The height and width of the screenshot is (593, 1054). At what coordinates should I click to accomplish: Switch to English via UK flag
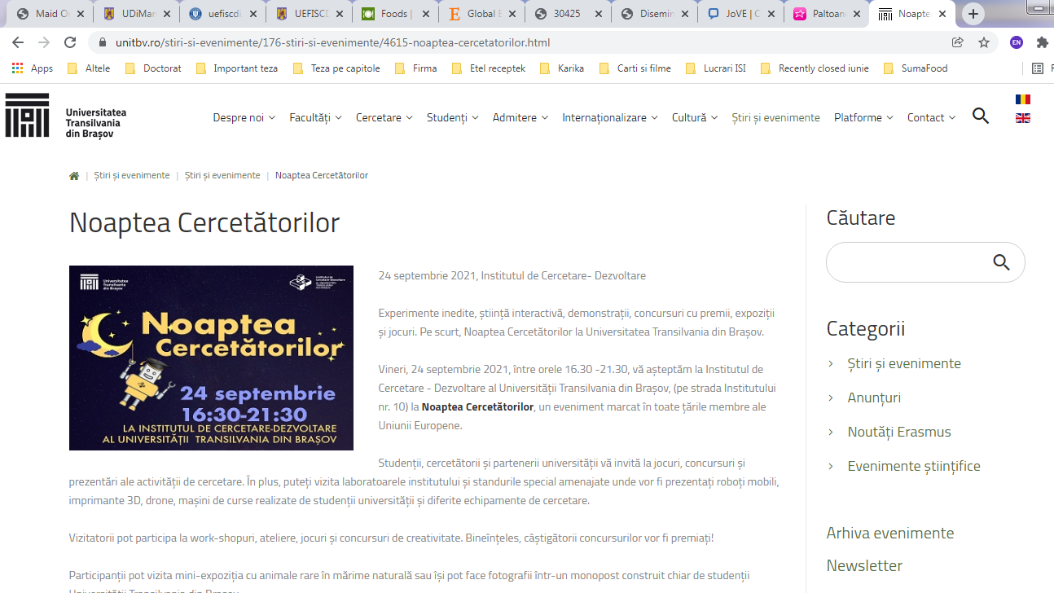[1022, 118]
